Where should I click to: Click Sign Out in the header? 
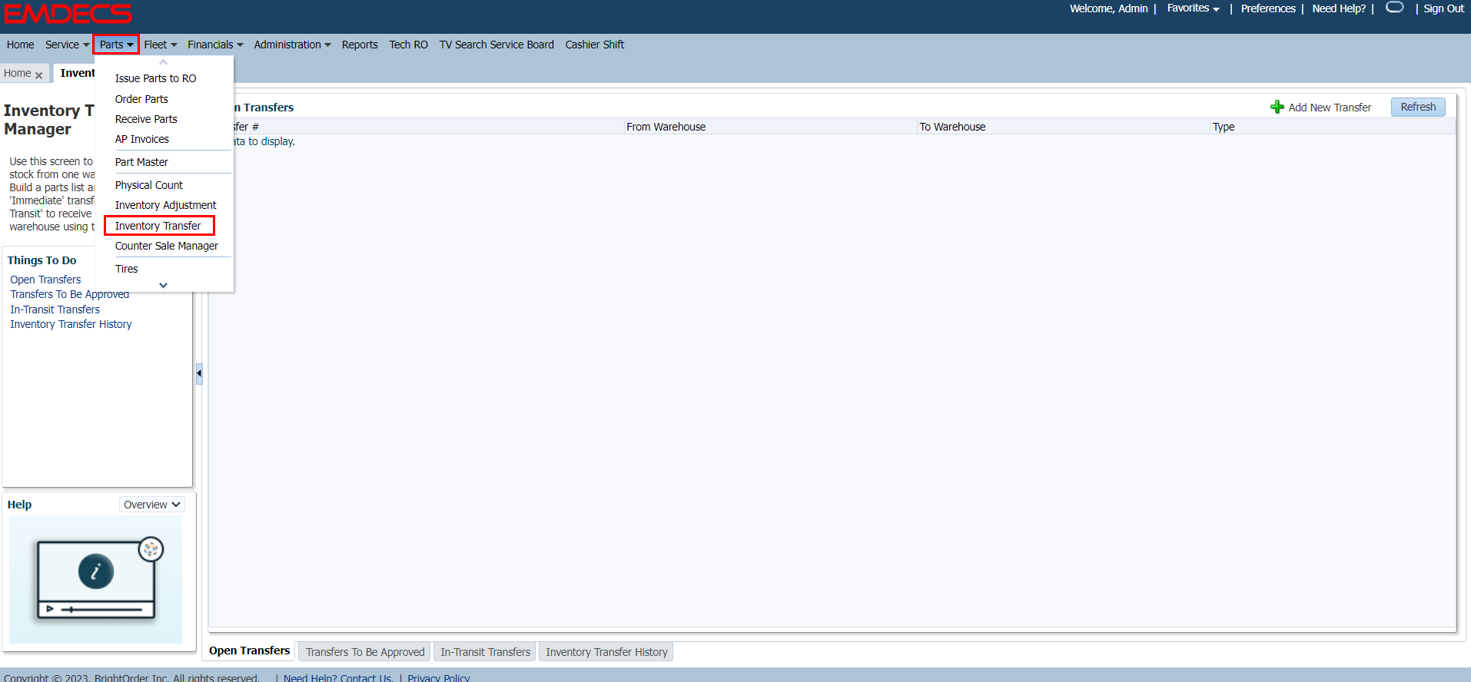1443,8
